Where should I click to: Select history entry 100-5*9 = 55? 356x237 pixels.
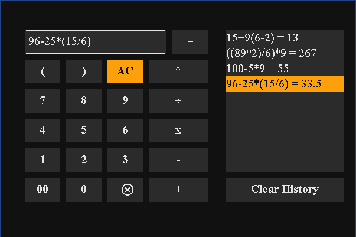pyautogui.click(x=257, y=69)
